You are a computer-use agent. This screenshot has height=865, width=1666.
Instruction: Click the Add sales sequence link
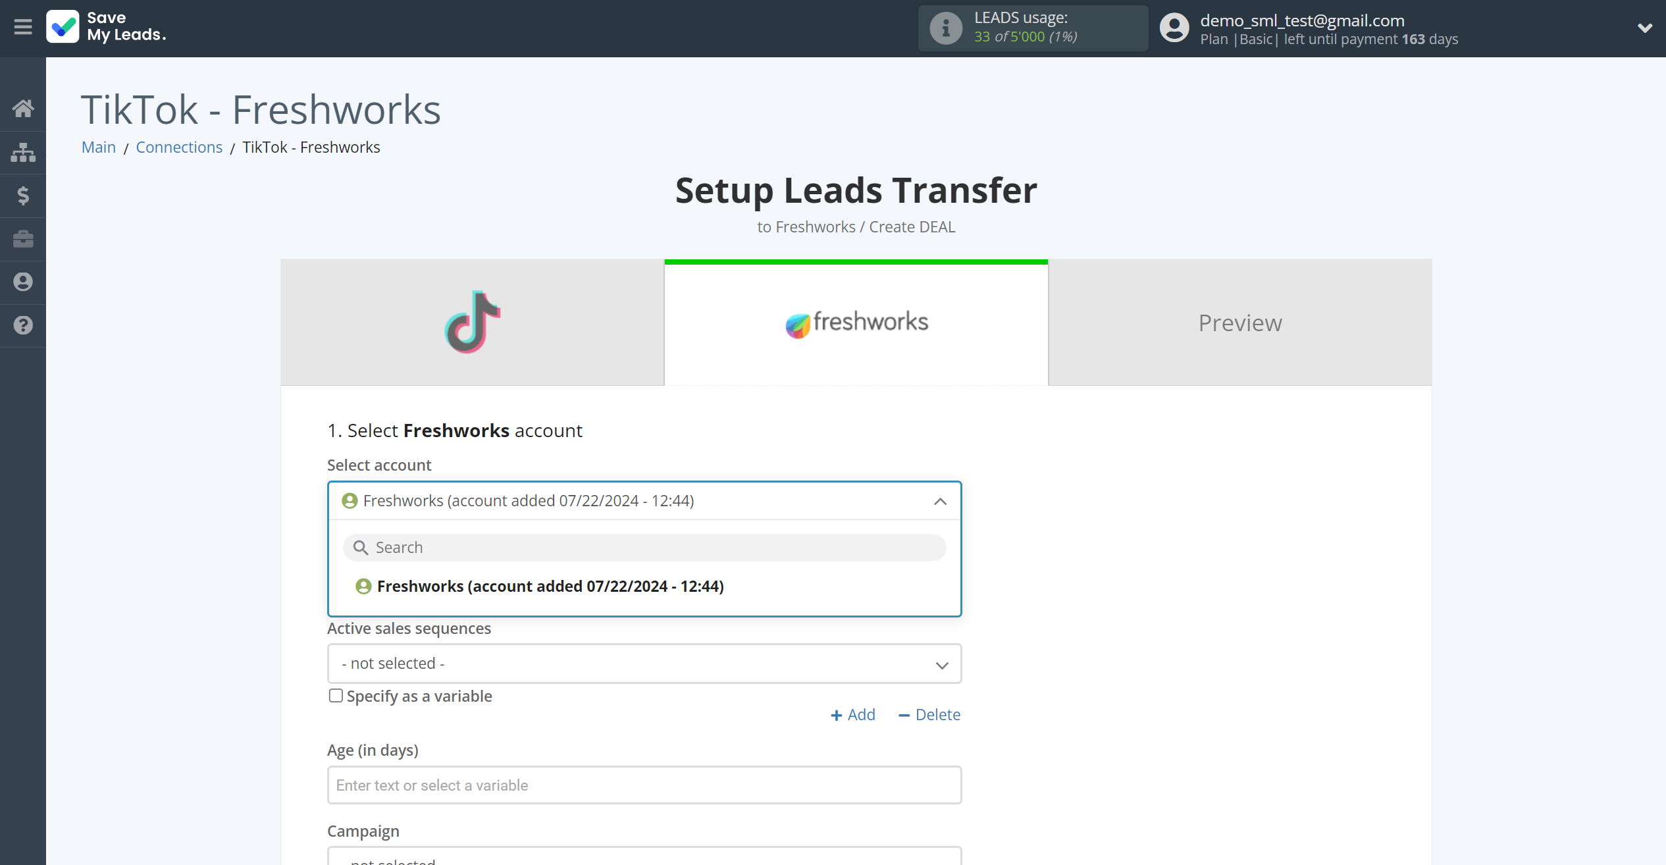854,714
